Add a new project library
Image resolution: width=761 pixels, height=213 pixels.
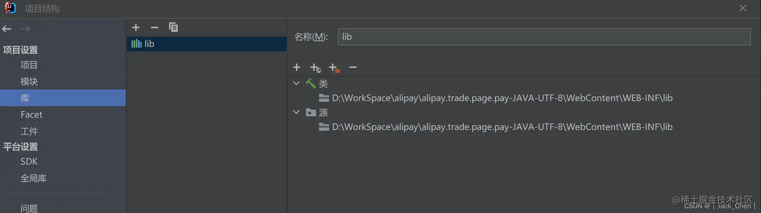pyautogui.click(x=136, y=27)
